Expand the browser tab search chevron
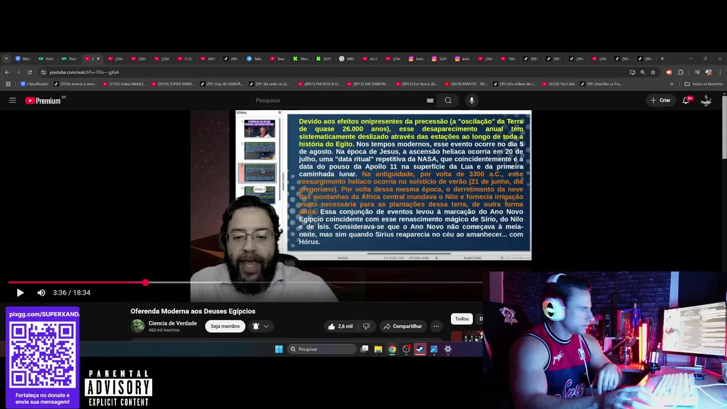Viewport: 727px width, 409px height. coord(6,59)
